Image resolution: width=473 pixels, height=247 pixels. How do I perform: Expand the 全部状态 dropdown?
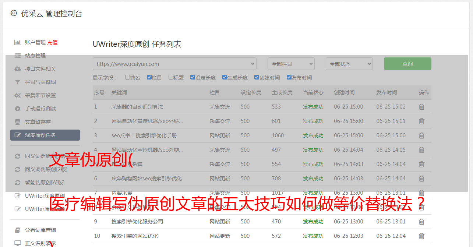tap(349, 64)
